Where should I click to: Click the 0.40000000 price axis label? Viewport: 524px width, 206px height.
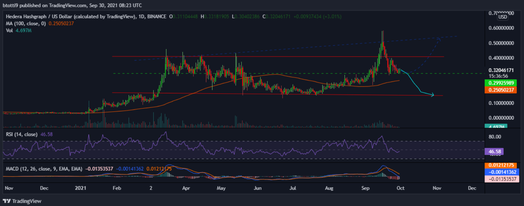(501, 58)
